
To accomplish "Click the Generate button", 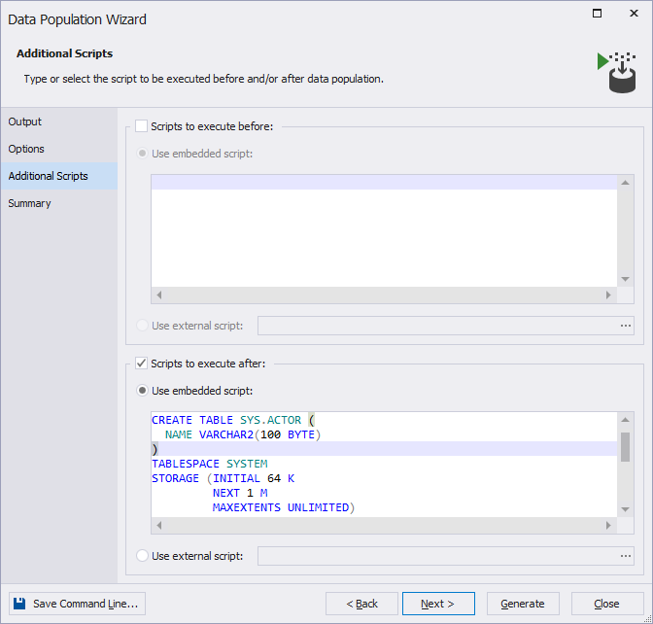I will pyautogui.click(x=523, y=604).
